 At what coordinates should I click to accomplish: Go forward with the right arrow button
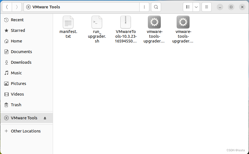17,7
